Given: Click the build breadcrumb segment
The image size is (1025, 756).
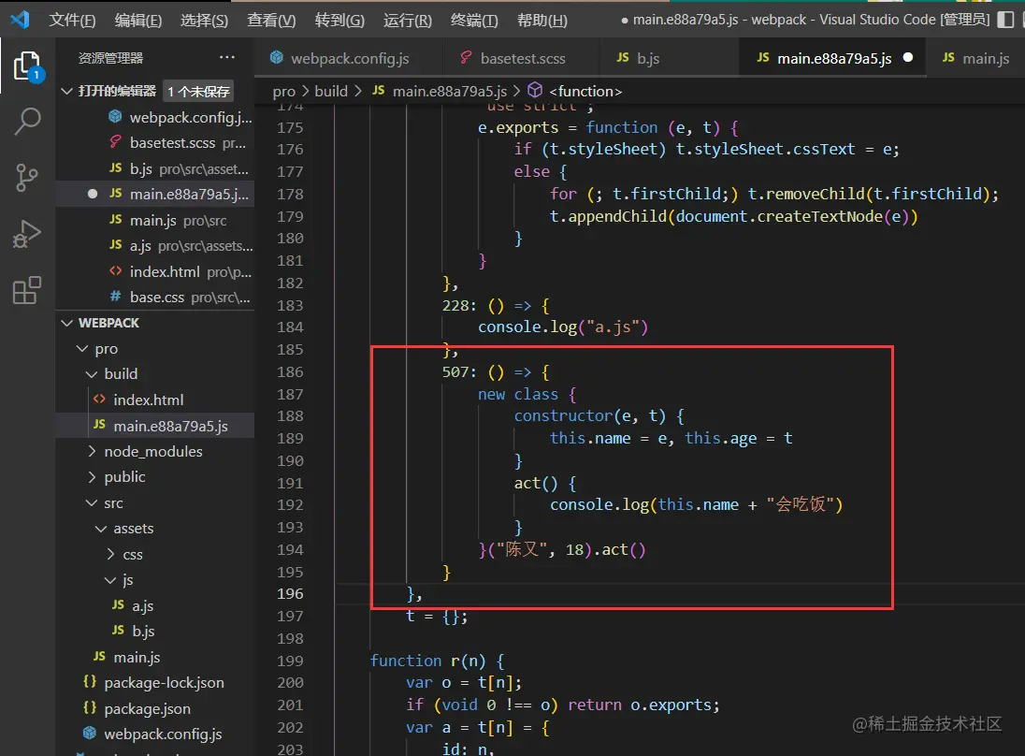Looking at the screenshot, I should (331, 91).
